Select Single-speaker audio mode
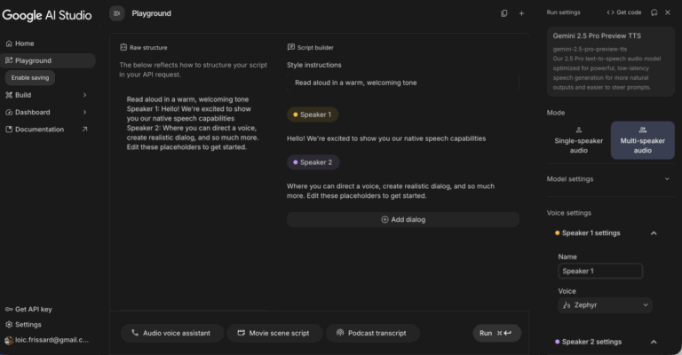 coord(578,140)
